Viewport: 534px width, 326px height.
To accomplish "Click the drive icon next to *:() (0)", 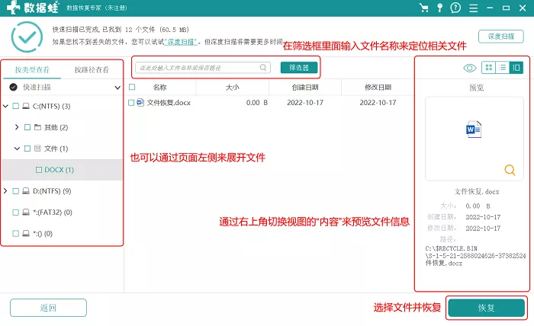I will (x=26, y=234).
